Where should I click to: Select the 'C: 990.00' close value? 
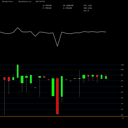[x=47, y=8]
